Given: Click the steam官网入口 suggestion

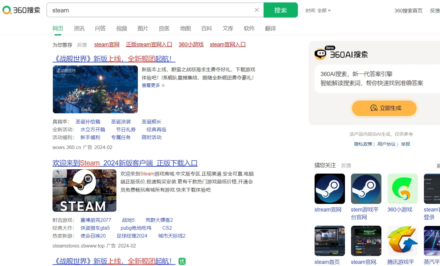Looking at the screenshot, I should pyautogui.click(x=228, y=45).
